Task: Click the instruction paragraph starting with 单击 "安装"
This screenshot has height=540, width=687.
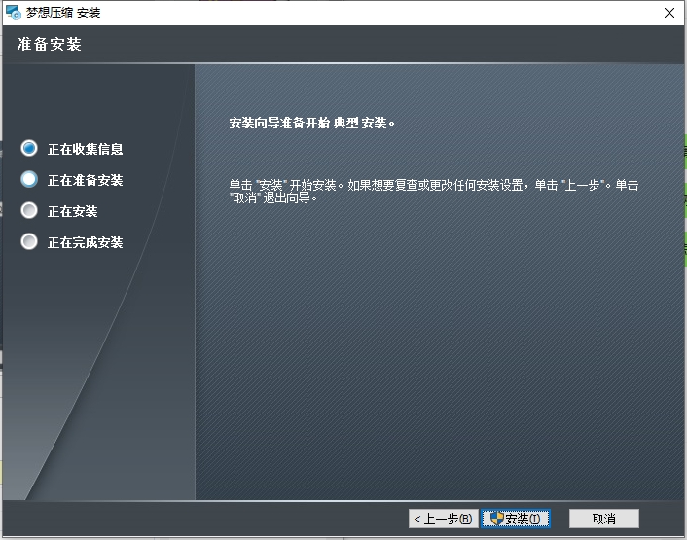Action: [x=434, y=192]
